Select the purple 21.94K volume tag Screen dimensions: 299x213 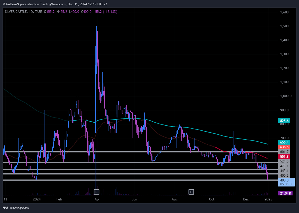pos(285,193)
